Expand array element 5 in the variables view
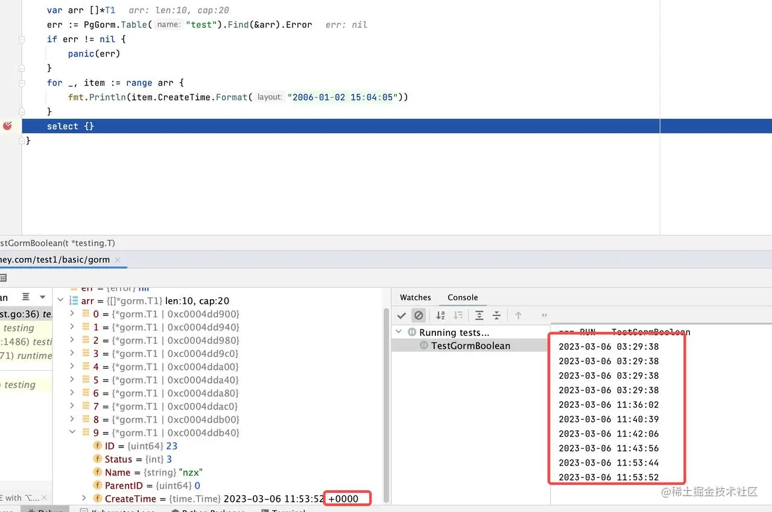This screenshot has width=772, height=512. coord(72,379)
